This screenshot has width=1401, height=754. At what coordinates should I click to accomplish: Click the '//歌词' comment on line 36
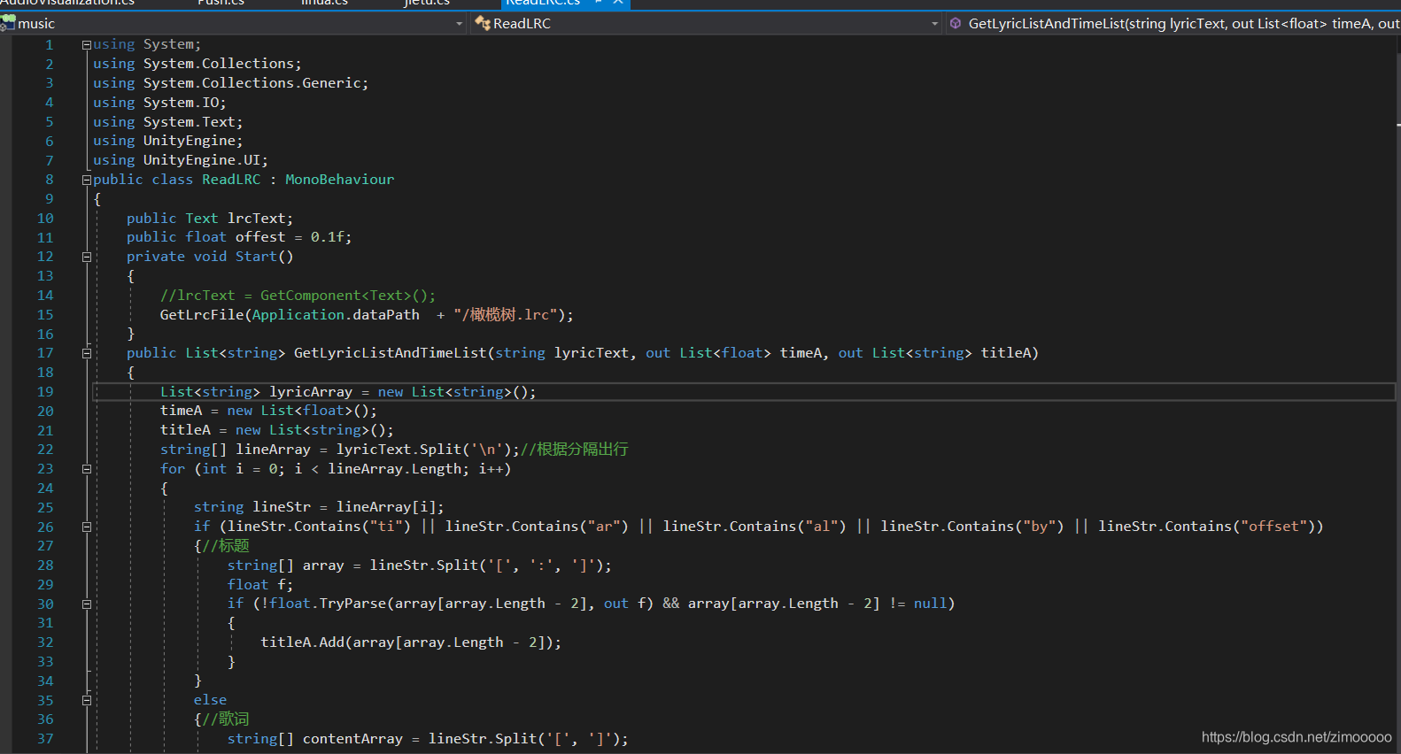[x=226, y=719]
